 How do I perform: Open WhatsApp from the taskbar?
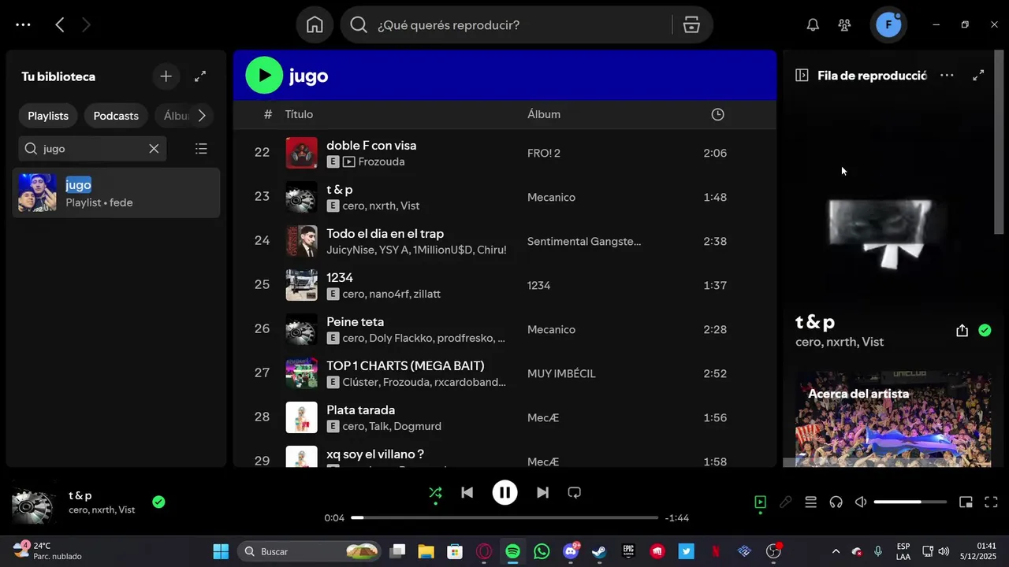coord(542,551)
